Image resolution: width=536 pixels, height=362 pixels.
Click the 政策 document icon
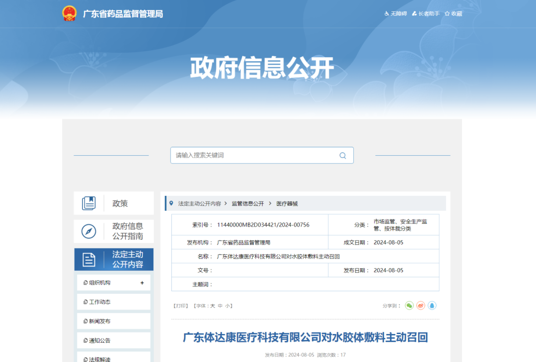[89, 203]
